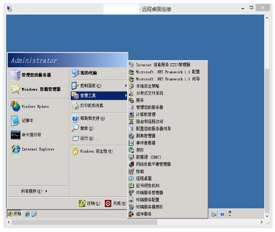This screenshot has height=232, width=275.
Task: Click the horizontal scrollbar right arrow
Action: (x=262, y=222)
